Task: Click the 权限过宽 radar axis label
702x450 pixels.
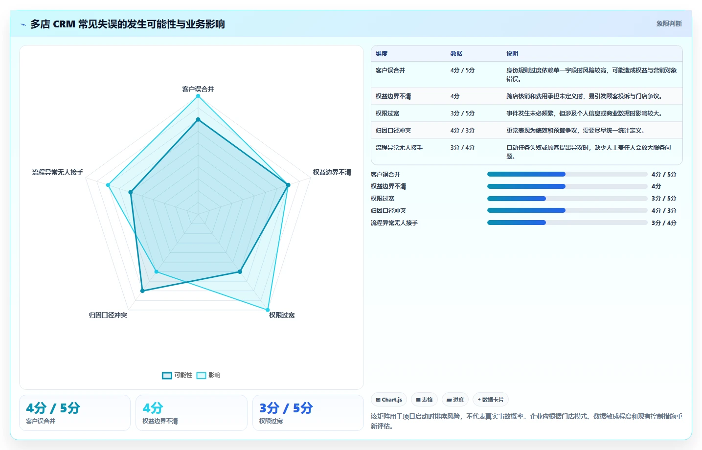Action: tap(282, 315)
